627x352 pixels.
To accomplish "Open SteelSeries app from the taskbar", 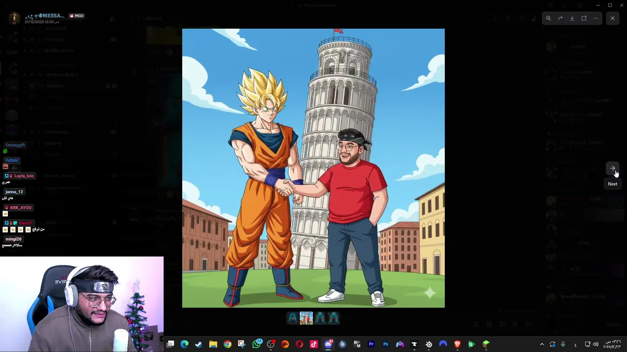I will [x=429, y=344].
